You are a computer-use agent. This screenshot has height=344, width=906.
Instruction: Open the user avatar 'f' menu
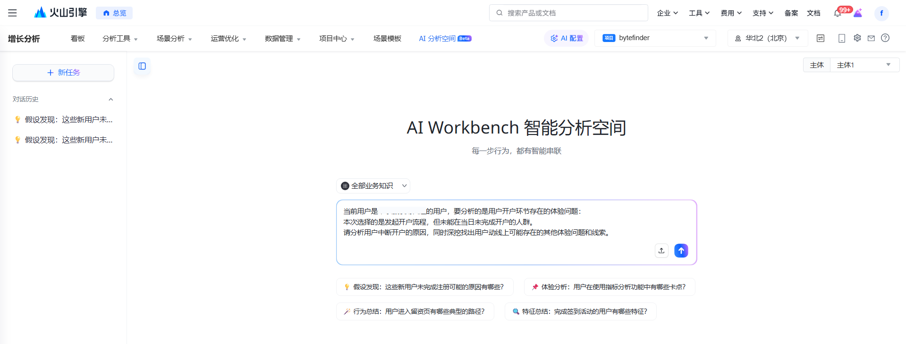(881, 13)
